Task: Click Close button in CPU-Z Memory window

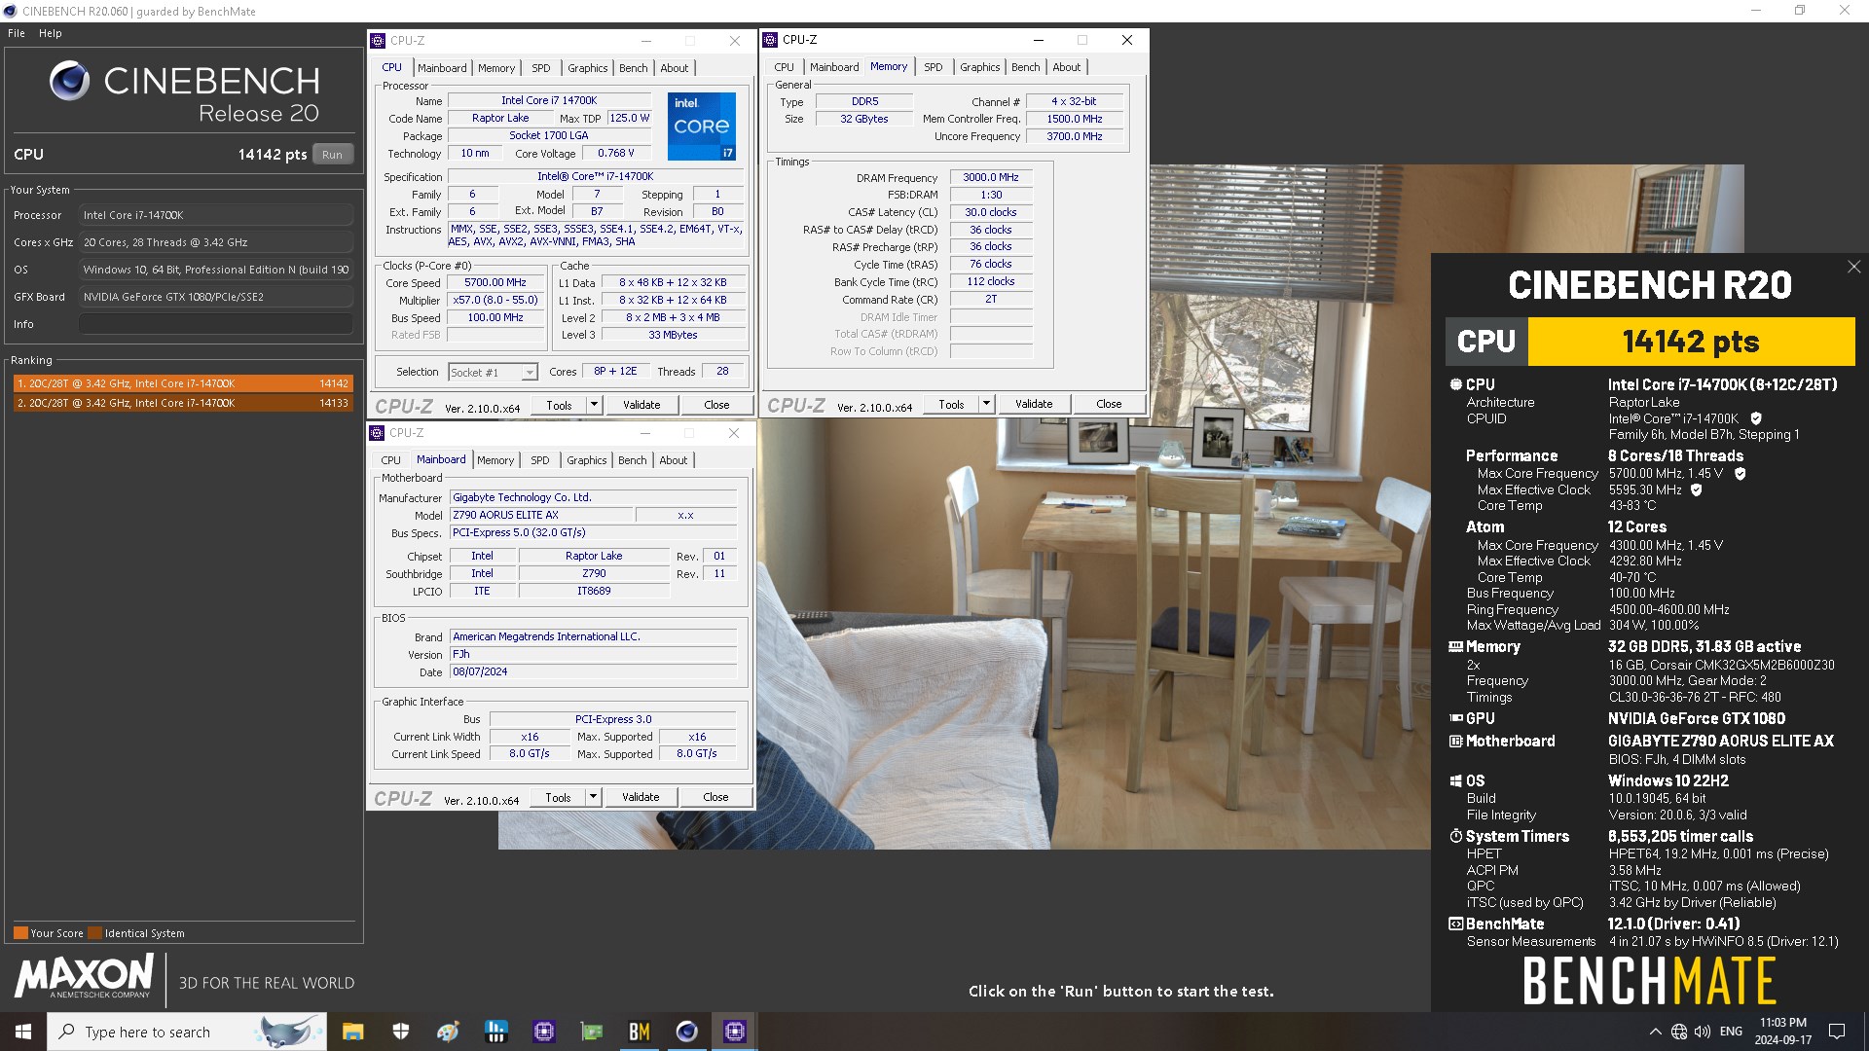Action: pyautogui.click(x=1109, y=404)
